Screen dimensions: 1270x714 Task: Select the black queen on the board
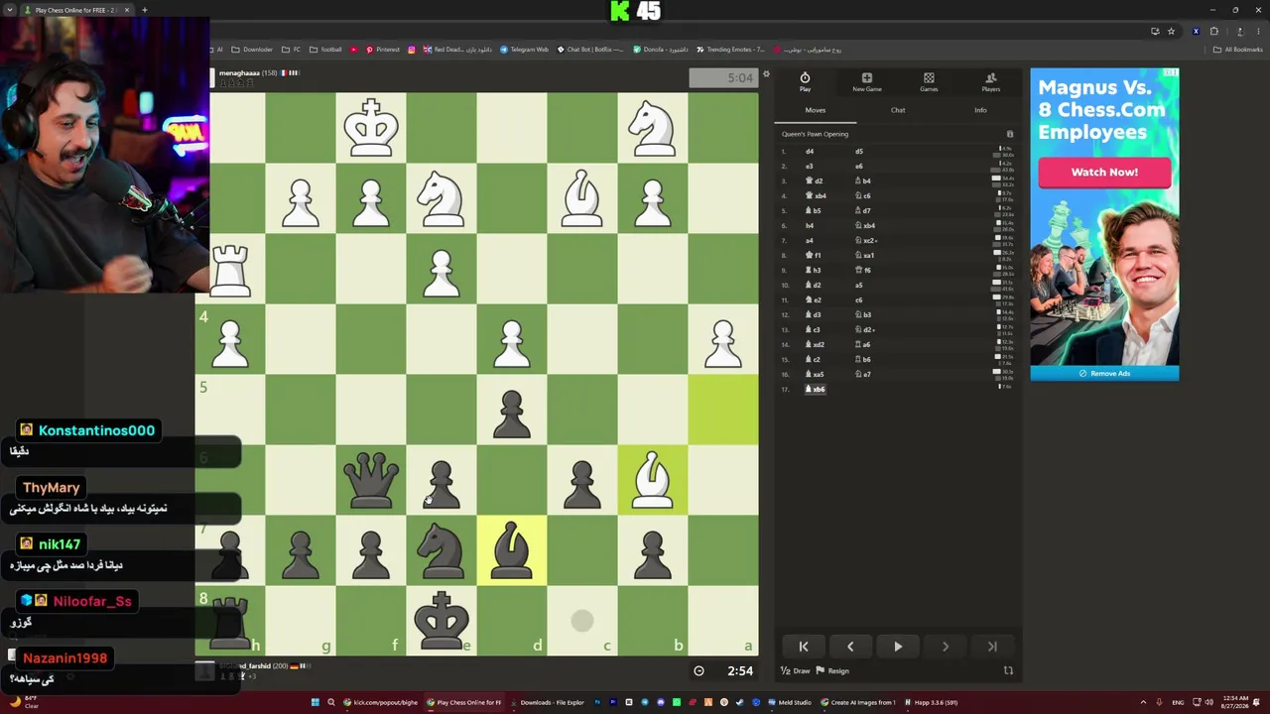point(371,480)
